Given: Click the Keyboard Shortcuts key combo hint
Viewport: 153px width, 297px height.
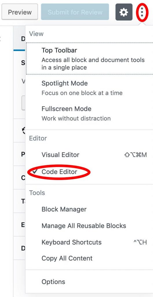Looking at the screenshot, I should coord(140,242).
